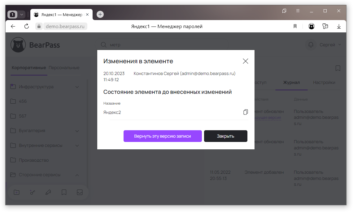This screenshot has height=212, width=353.
Task: Click the bookmark icon above Настройки tab
Action: [338, 68]
